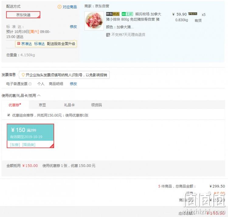Viewport: 228px width, 217px height.
Task: Switch to the 优惠券 tab
Action: pyautogui.click(x=15, y=105)
